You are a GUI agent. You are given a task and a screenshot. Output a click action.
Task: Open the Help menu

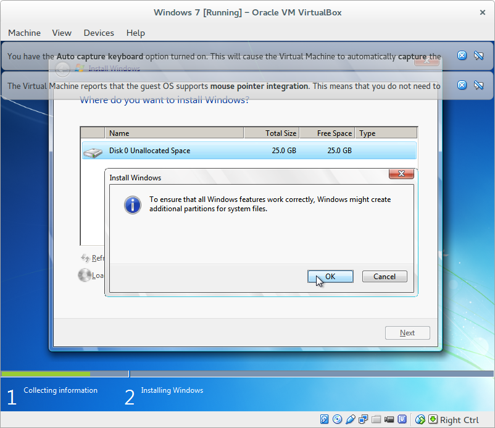tap(136, 33)
